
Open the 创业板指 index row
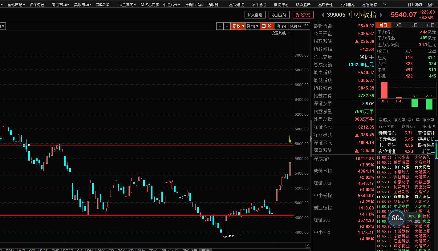[344, 211]
